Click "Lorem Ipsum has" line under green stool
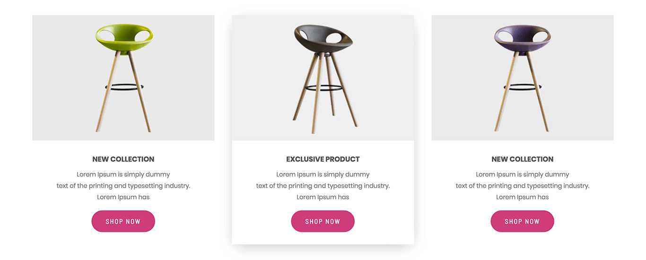The height and width of the screenshot is (260, 646). (123, 197)
